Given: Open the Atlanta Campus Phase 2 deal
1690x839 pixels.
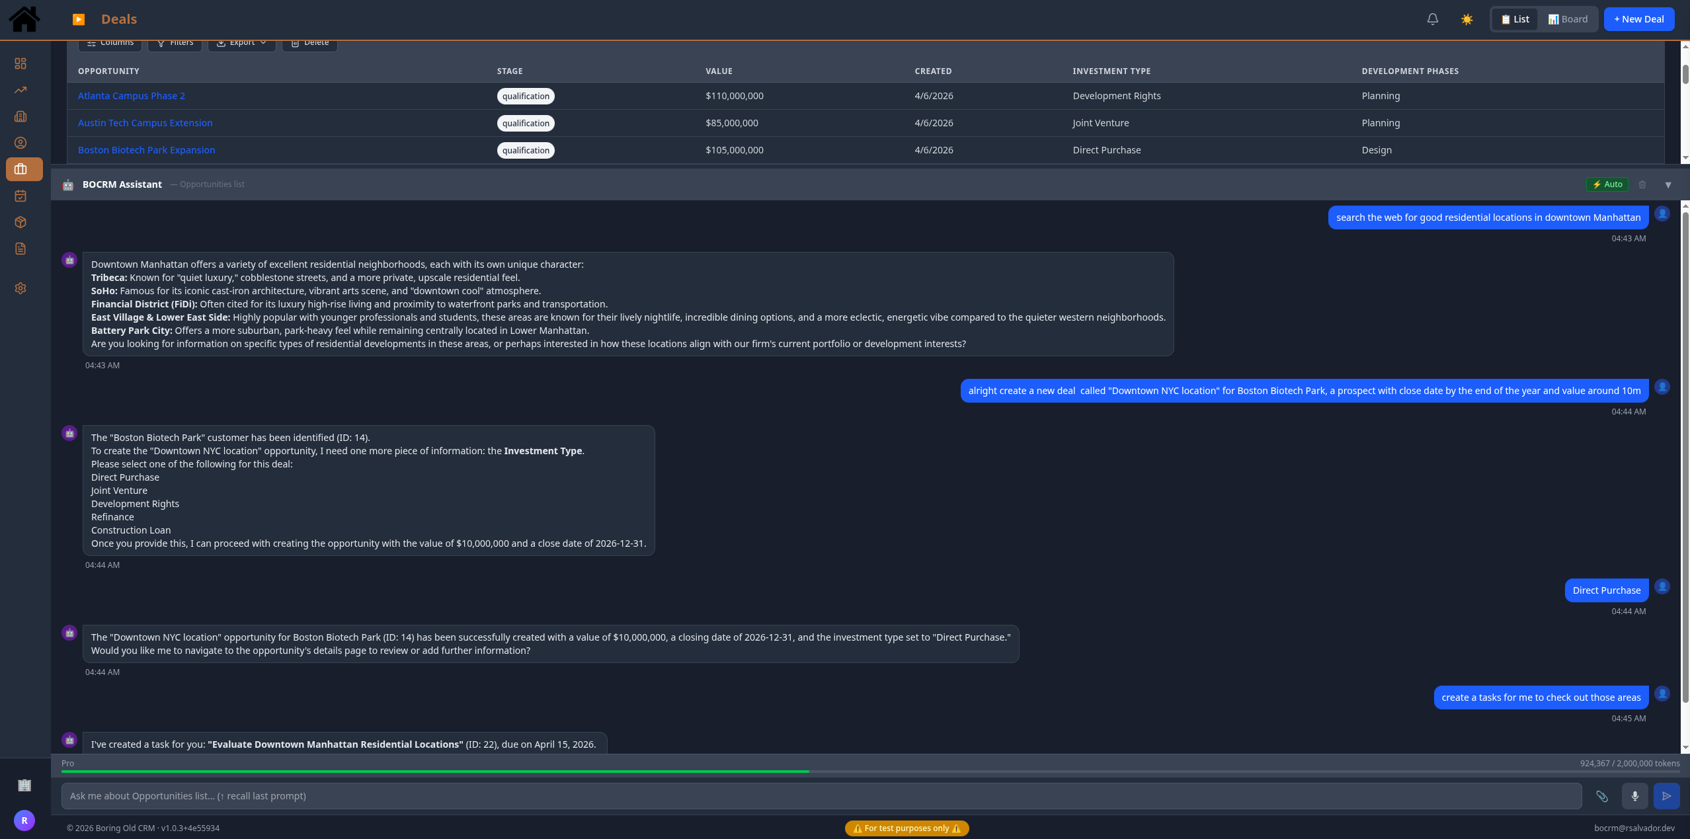Looking at the screenshot, I should click(x=131, y=95).
